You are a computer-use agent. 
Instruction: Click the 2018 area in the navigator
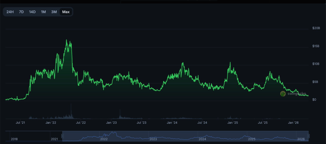(14, 139)
